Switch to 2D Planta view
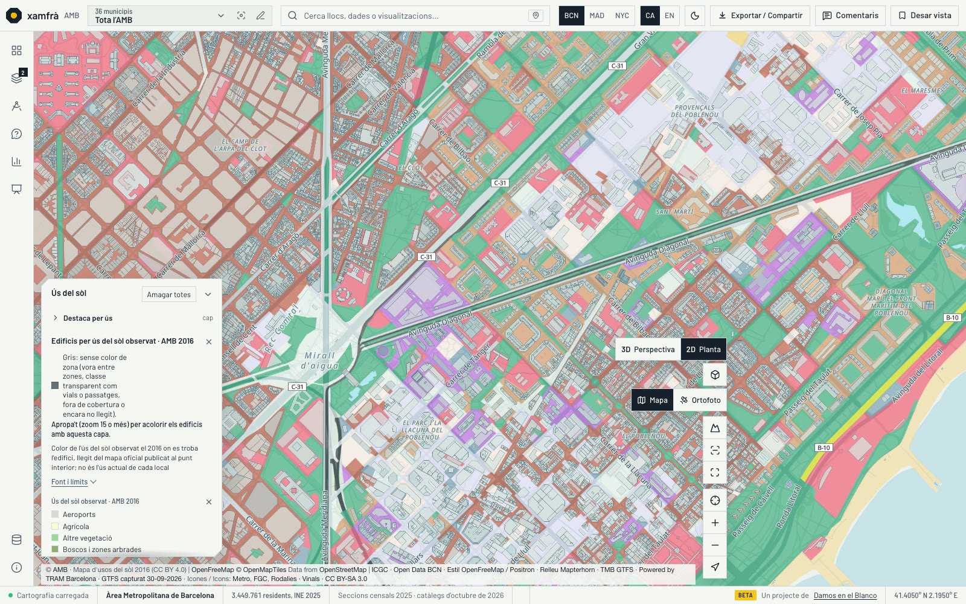 point(703,349)
